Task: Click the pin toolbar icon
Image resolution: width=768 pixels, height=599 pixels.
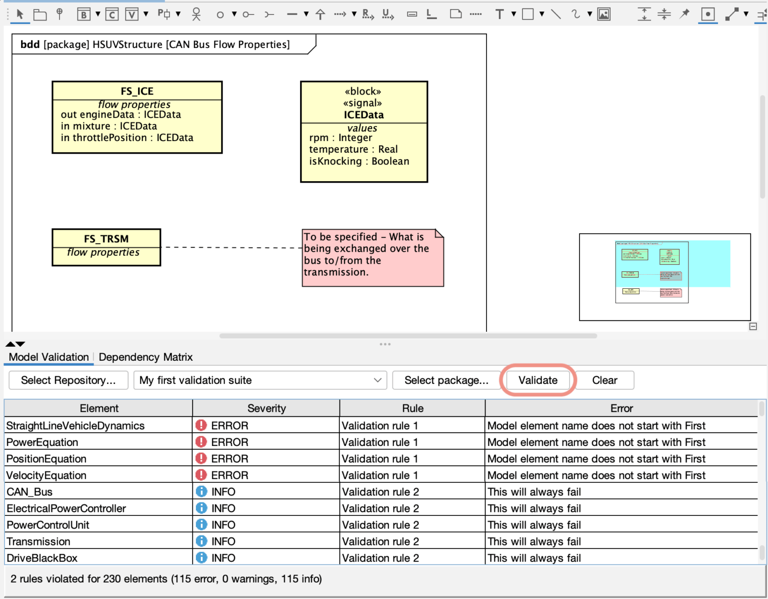Action: click(684, 14)
